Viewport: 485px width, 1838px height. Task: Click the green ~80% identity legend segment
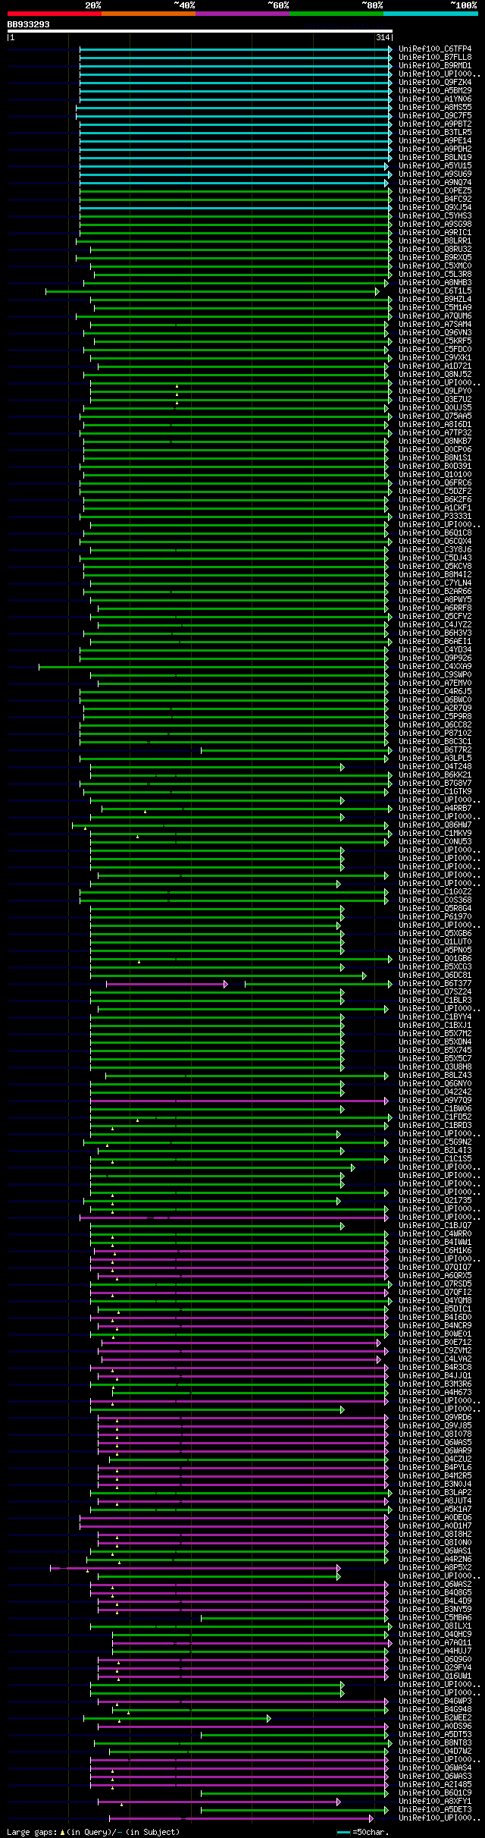(x=336, y=14)
